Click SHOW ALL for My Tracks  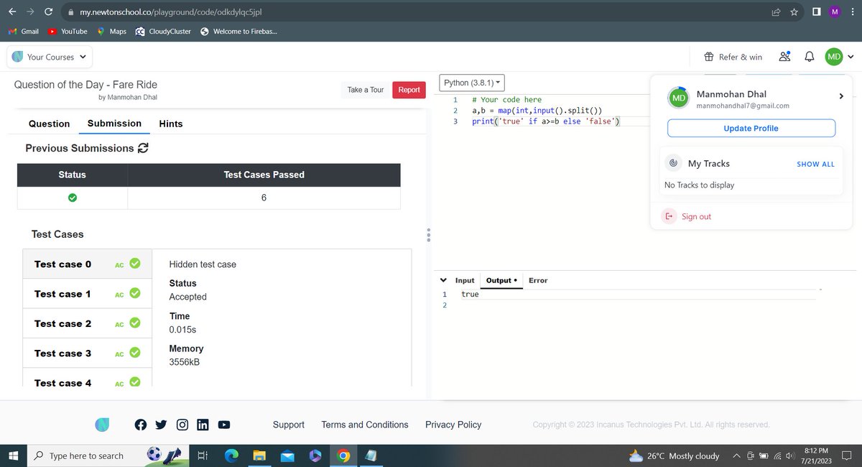pos(815,164)
